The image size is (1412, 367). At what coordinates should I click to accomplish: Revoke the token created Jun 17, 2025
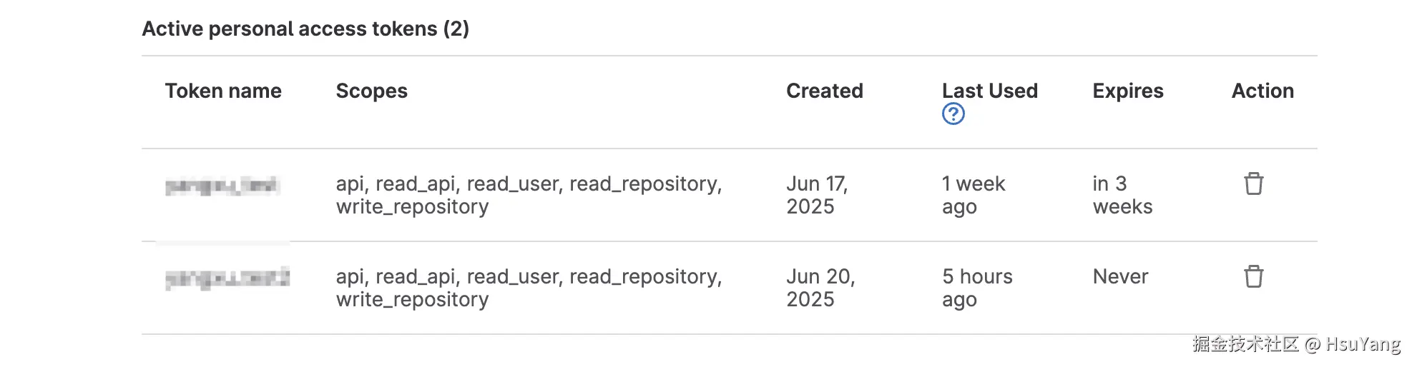coord(1253,184)
